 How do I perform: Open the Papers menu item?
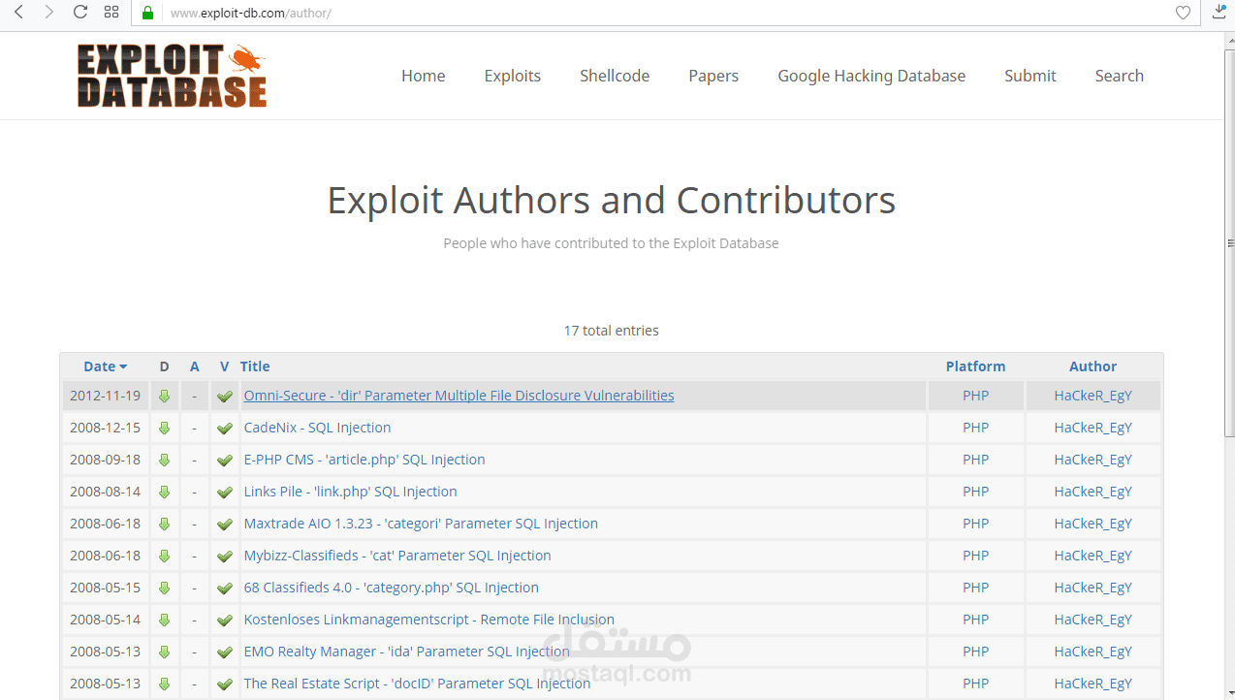click(713, 76)
